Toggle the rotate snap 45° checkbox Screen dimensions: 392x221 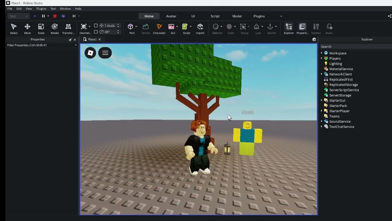coord(96,32)
